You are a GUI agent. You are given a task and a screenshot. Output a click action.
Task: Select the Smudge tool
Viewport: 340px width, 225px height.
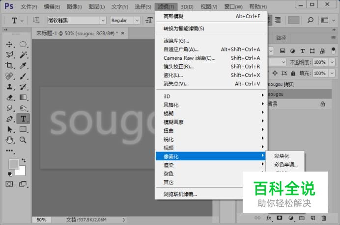(9, 108)
